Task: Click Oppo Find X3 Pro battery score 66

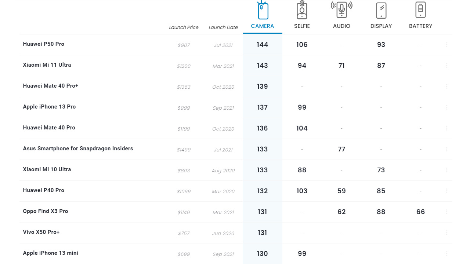Action: point(420,212)
